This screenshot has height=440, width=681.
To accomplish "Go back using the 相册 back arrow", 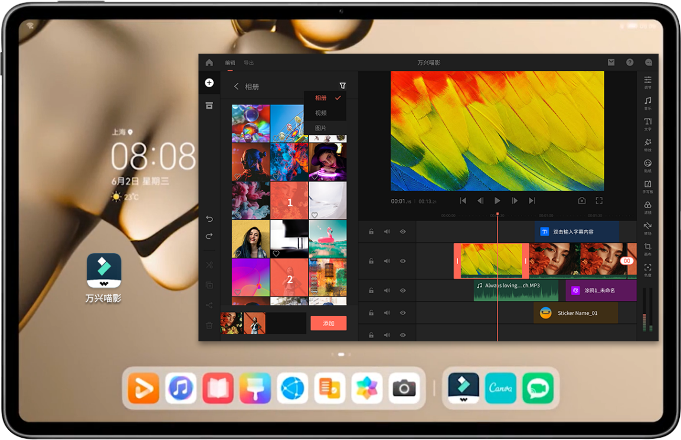I will [236, 87].
